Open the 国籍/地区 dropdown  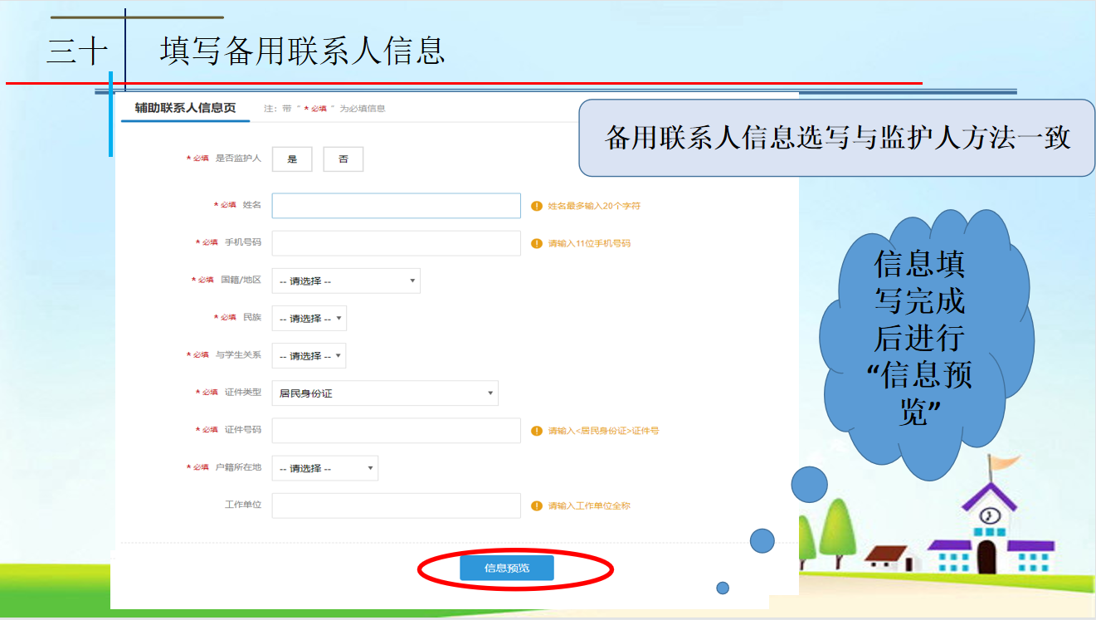[346, 281]
